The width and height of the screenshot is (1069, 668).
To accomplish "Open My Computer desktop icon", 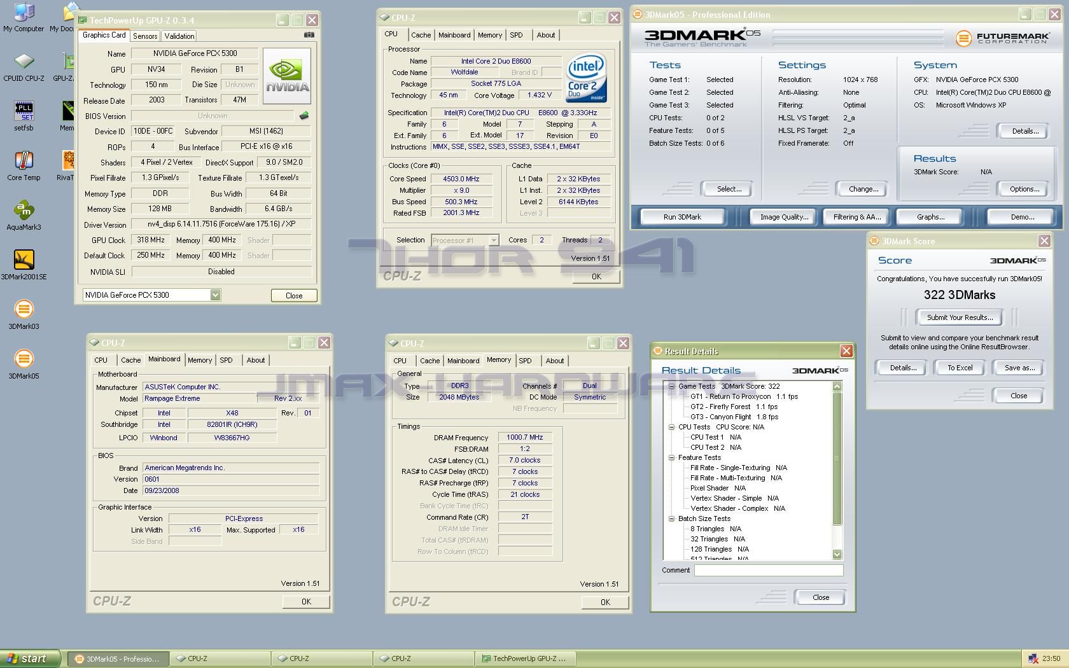I will click(x=24, y=17).
